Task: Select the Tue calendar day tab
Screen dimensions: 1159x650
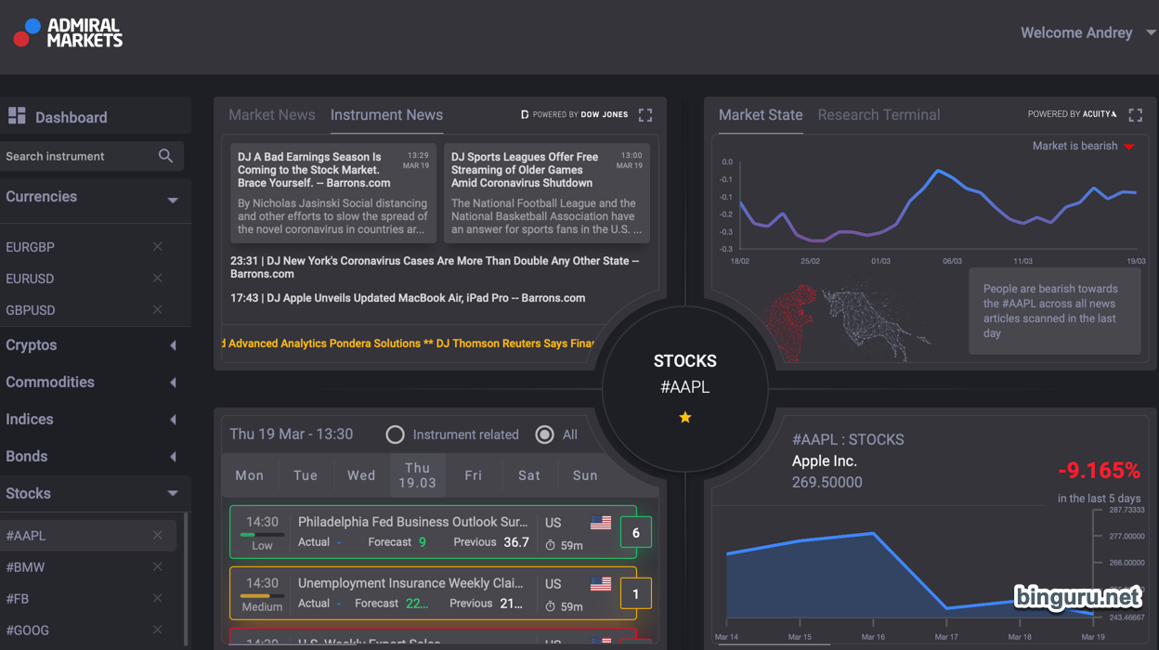Action: [306, 475]
